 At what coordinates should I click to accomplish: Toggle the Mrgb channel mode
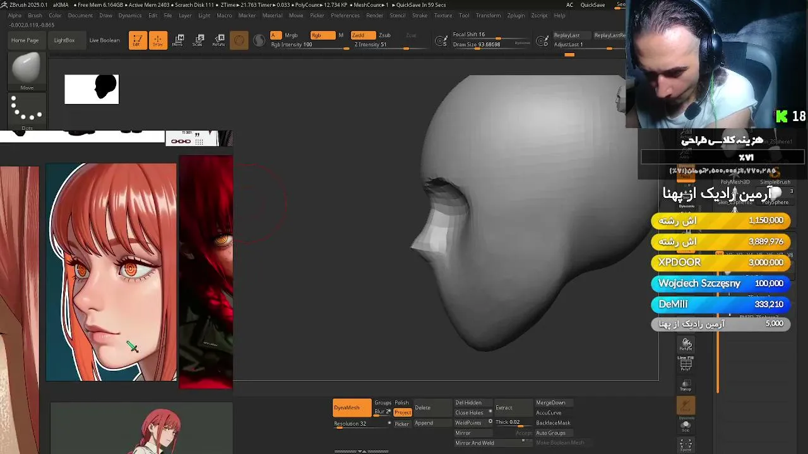click(291, 35)
